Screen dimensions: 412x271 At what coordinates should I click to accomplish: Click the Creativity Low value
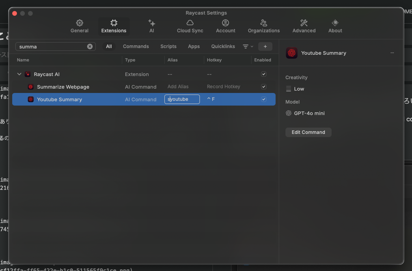pos(299,89)
